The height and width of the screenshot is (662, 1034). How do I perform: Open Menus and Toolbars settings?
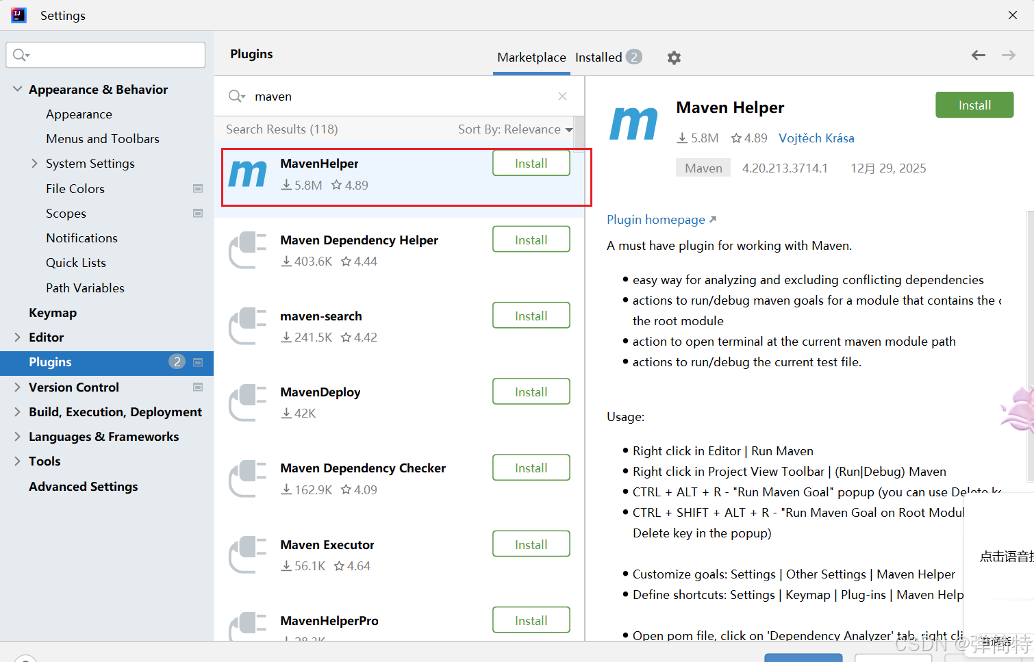pyautogui.click(x=103, y=139)
